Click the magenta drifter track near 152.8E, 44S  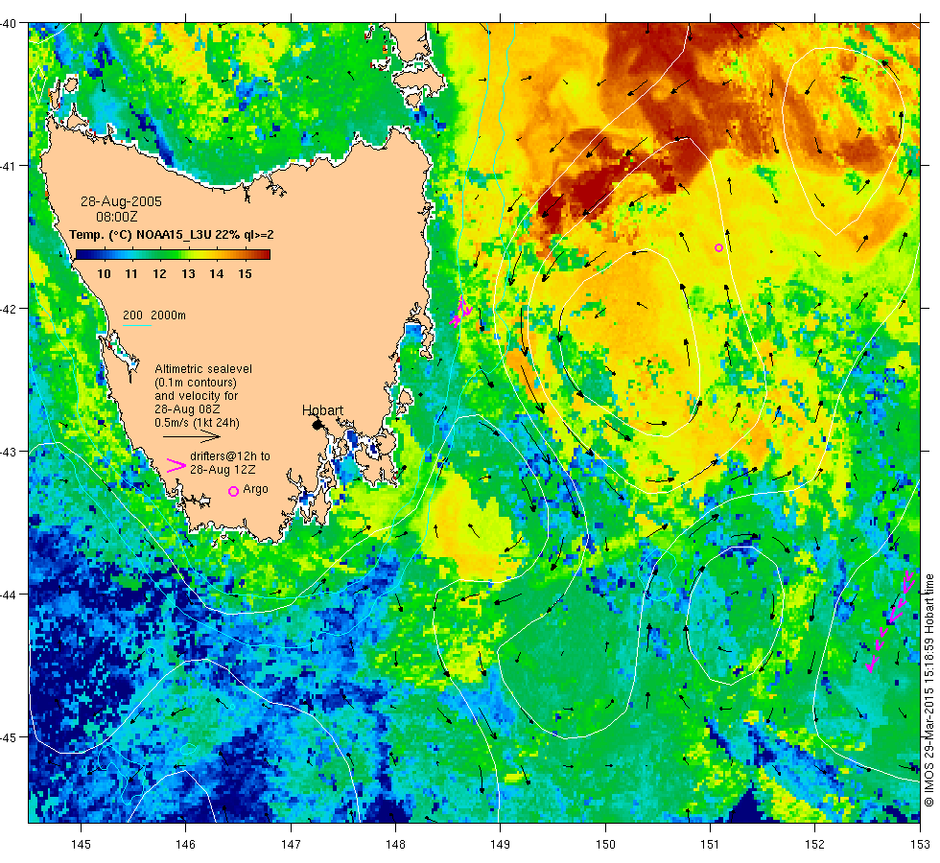point(891,621)
